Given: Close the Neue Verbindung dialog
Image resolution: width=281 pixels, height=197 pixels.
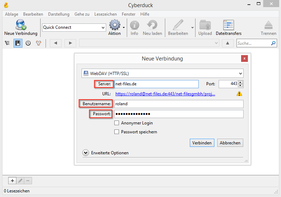Looking at the screenshot, I should 244,59.
